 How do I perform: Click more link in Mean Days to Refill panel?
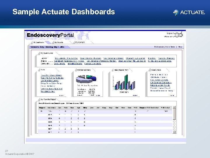click(x=135, y=95)
